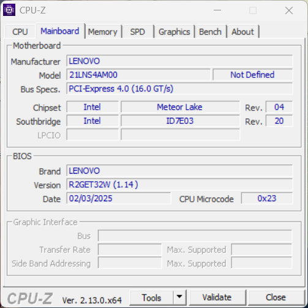Go to the Graphics tab
The width and height of the screenshot is (308, 308).
point(174,32)
